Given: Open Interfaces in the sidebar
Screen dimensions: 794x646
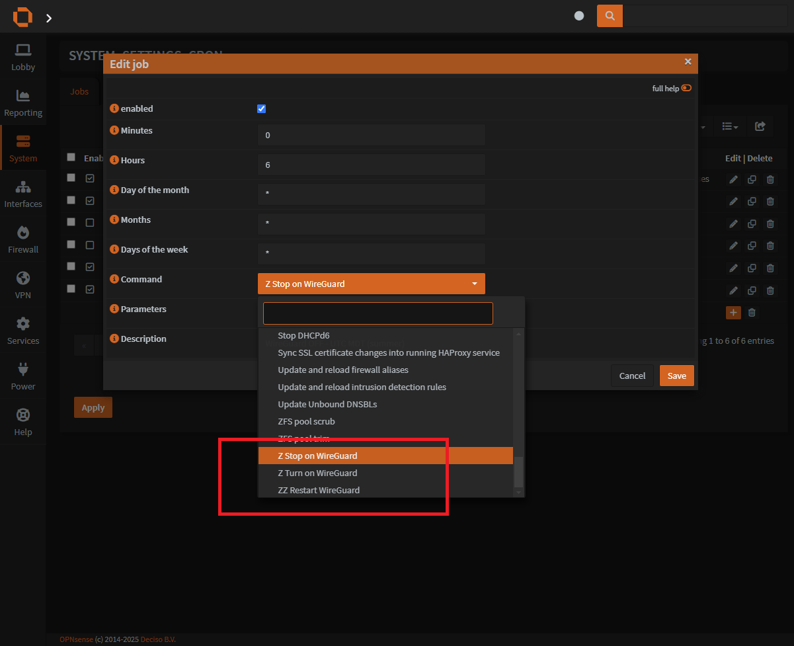Looking at the screenshot, I should pos(23,194).
